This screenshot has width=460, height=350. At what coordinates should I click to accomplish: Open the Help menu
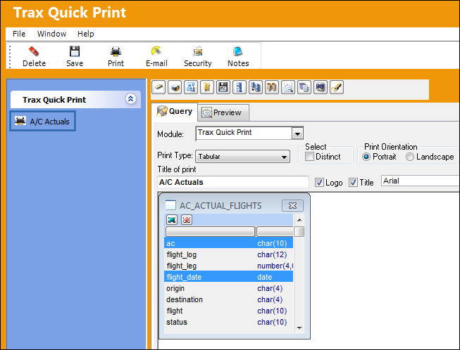[x=86, y=34]
